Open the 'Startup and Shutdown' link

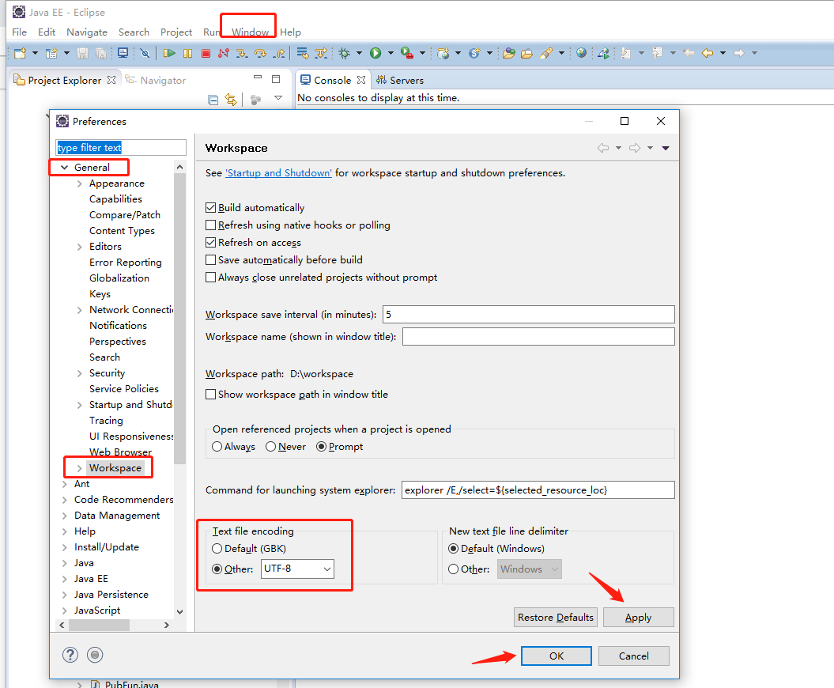[x=279, y=173]
